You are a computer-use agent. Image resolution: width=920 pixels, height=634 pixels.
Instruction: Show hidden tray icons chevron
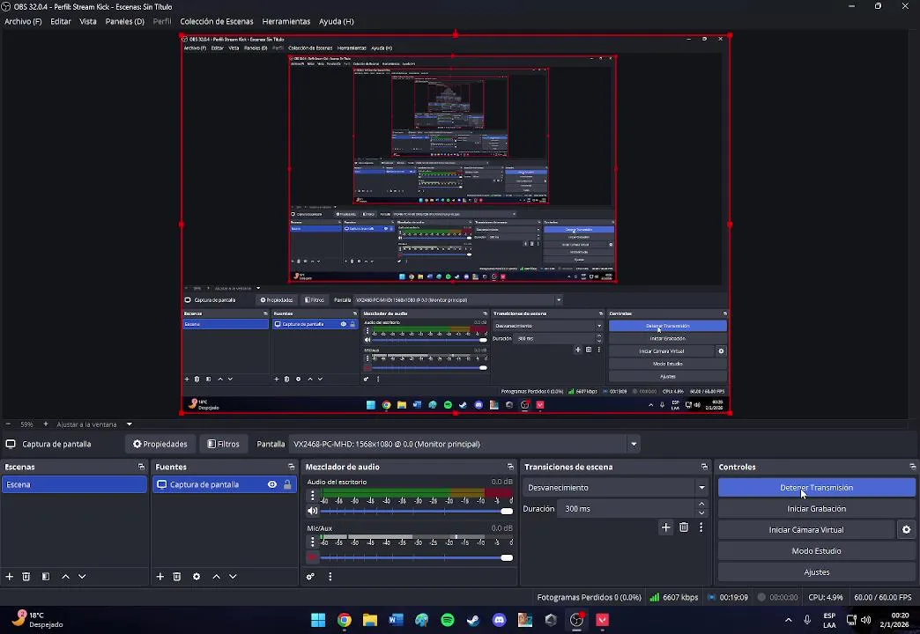pos(789,620)
